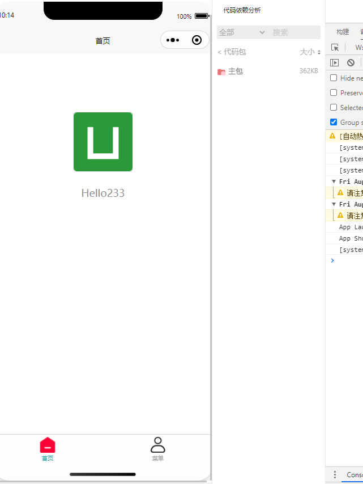The image size is (363, 484).
Task: Select the red 首页 home tab icon
Action: pyautogui.click(x=48, y=445)
